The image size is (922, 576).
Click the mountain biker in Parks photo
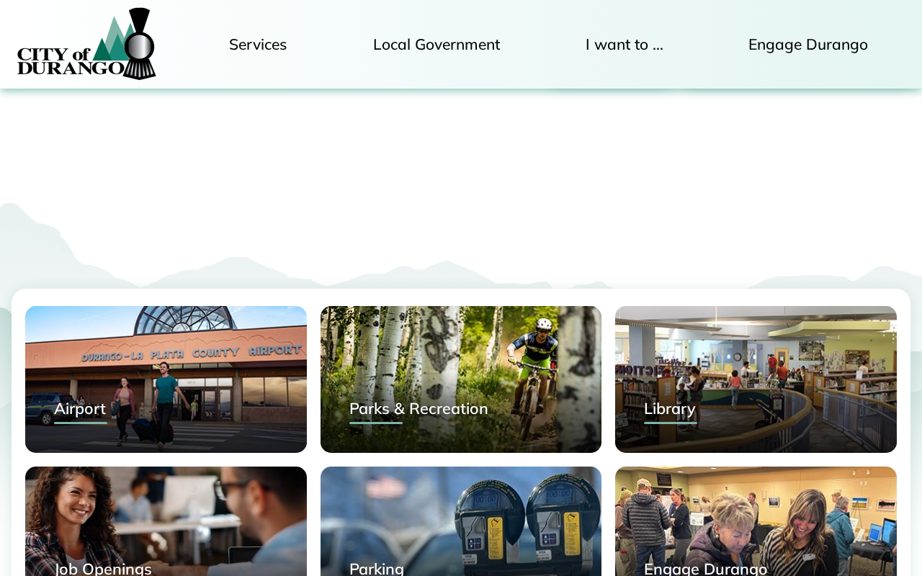pos(533,378)
